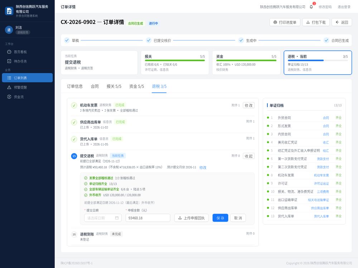The image size is (358, 268).
Task: Click the 已提交核价 step check icon
Action: [149, 40]
